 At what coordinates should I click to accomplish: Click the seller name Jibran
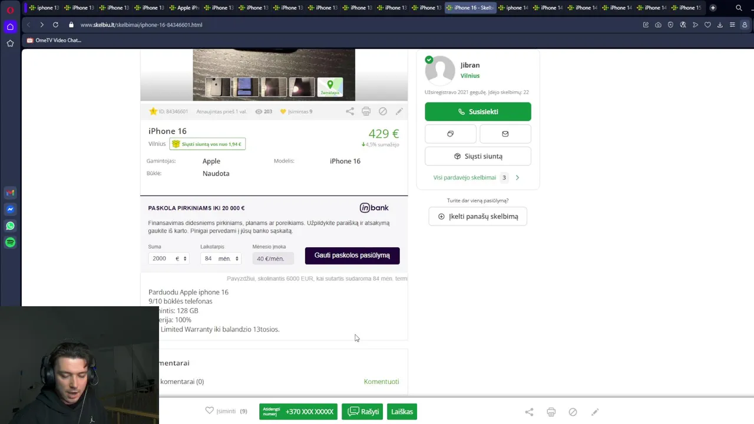[470, 65]
